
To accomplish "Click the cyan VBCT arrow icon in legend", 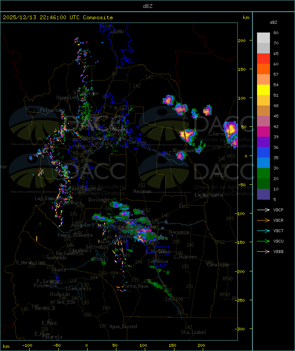I will pyautogui.click(x=263, y=231).
